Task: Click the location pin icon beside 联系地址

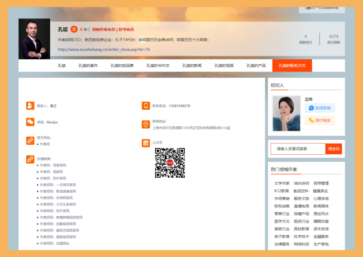Action: click(146, 123)
